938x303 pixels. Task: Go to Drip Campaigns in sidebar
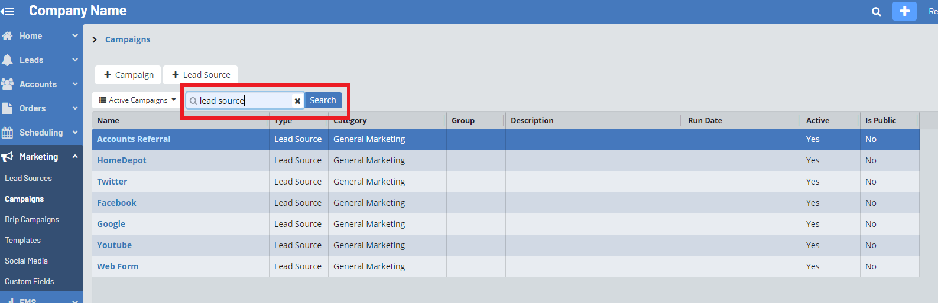(x=32, y=220)
